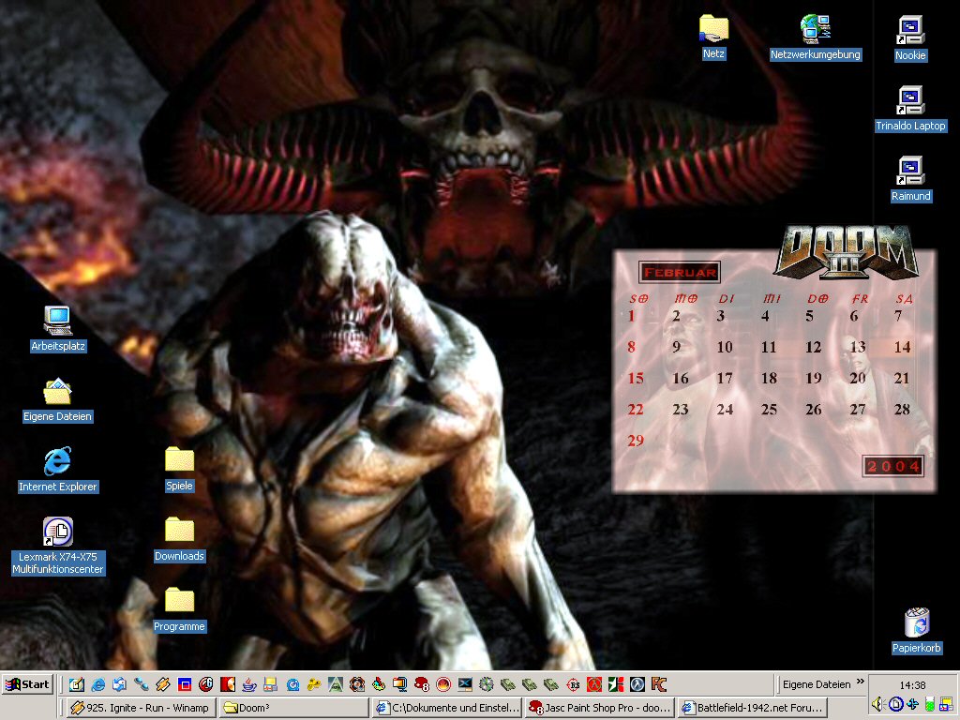This screenshot has height=720, width=960.
Task: Open the Start menu
Action: [27, 684]
